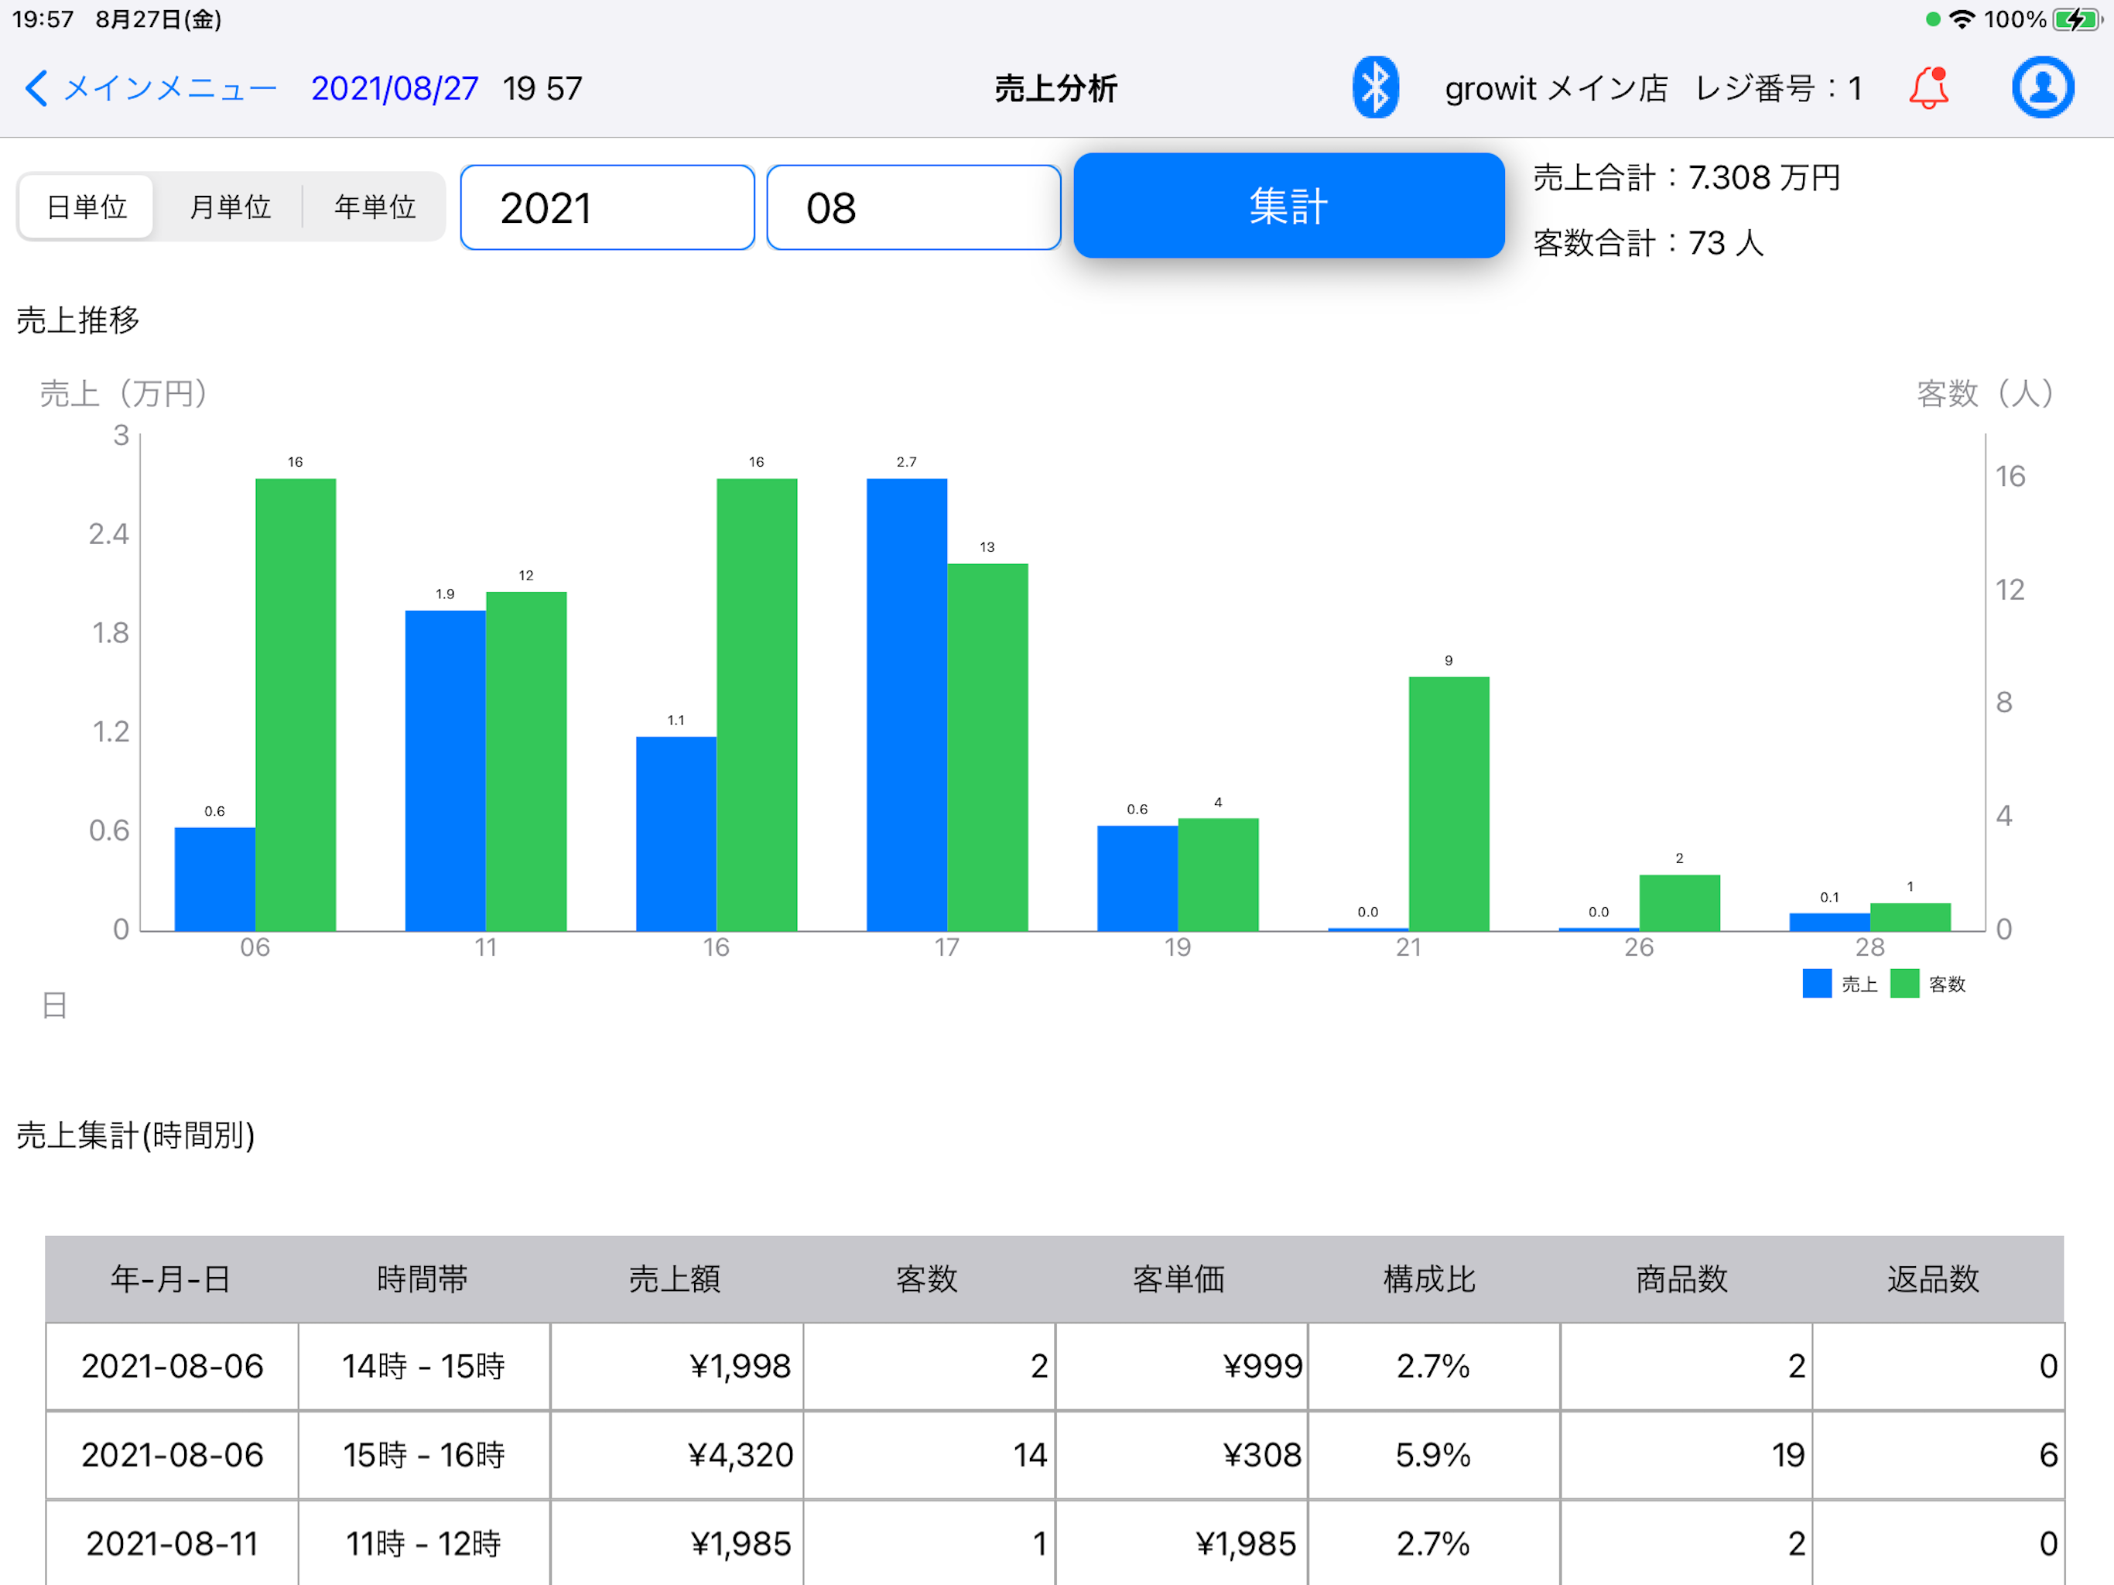This screenshot has width=2114, height=1585.
Task: Click the 年-月-日 column header
Action: [171, 1279]
